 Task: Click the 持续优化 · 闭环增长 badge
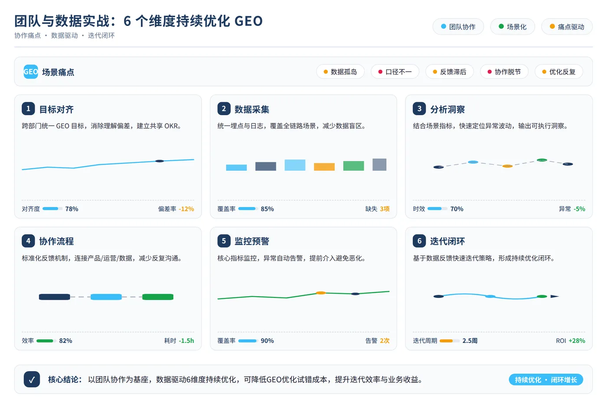tap(546, 380)
